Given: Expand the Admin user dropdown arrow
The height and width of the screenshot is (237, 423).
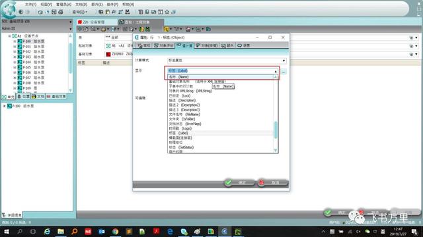Looking at the screenshot, I should coord(71,28).
